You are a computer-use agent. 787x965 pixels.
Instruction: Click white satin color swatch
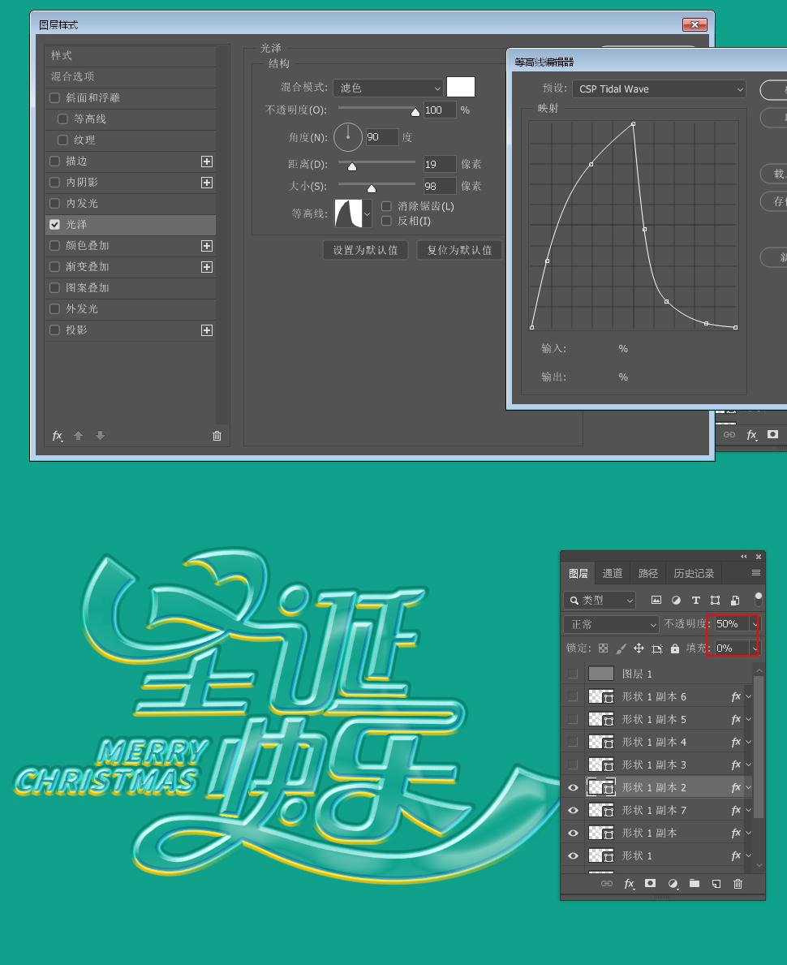coord(460,87)
